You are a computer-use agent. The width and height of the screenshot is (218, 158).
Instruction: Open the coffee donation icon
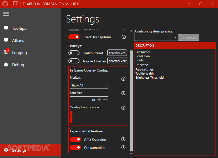pyautogui.click(x=15, y=4)
